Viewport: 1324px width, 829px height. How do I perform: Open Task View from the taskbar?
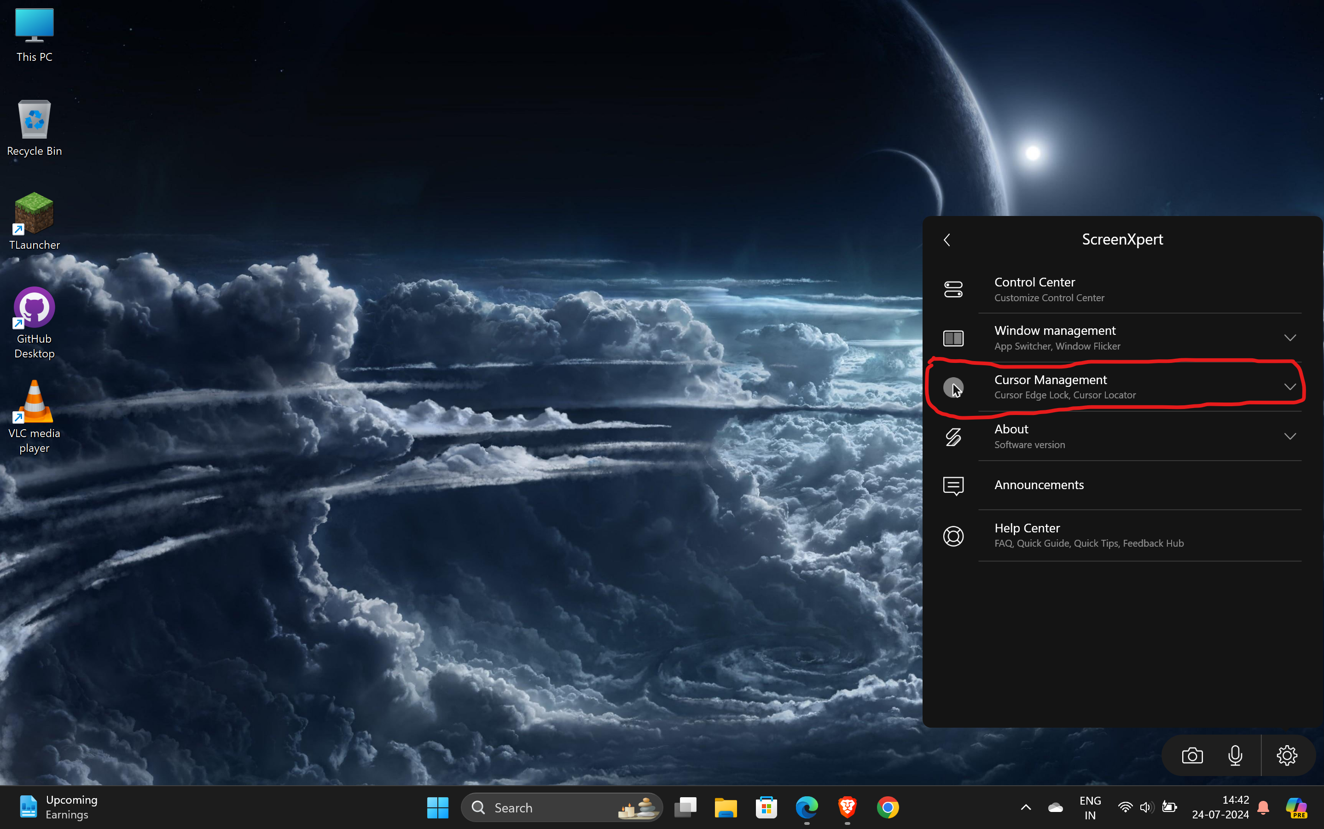pos(685,808)
